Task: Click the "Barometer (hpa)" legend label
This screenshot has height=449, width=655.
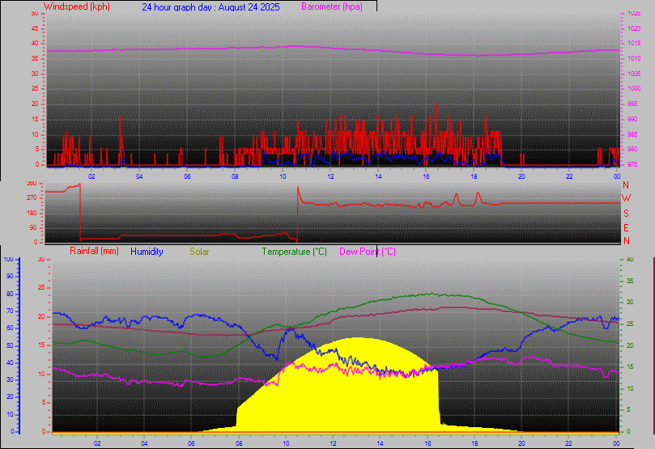Action: pos(332,6)
